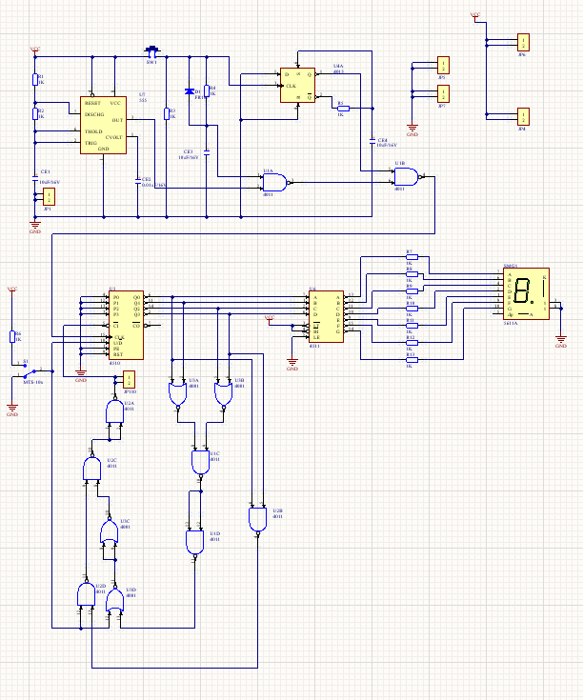Select NOR gate U3D
583x700 pixels.
[x=114, y=600]
